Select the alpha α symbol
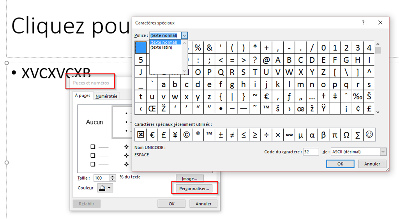This screenshot has height=219, width=399. point(312,134)
